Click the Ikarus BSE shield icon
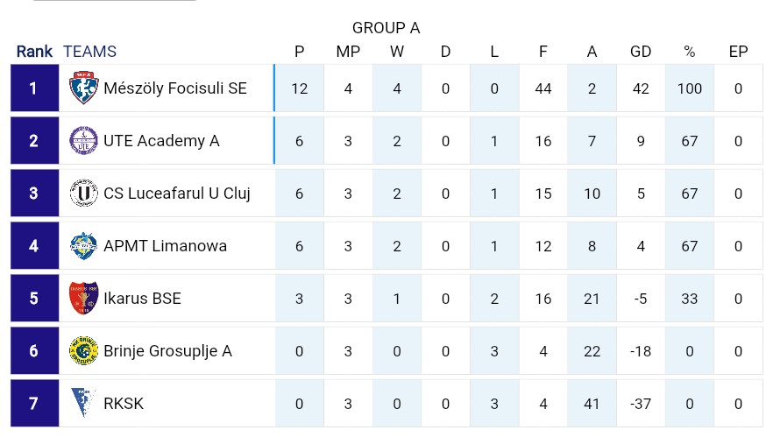This screenshot has height=444, width=773. [84, 298]
